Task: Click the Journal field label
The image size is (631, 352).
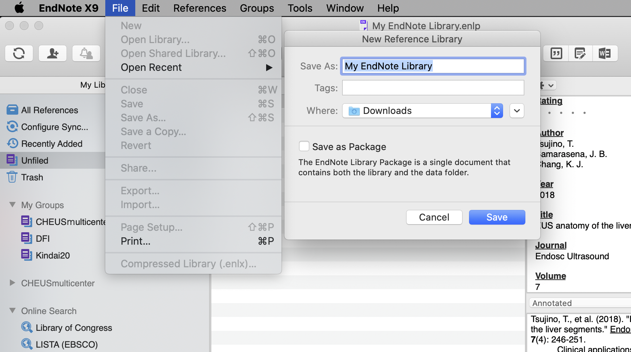Action: [551, 245]
